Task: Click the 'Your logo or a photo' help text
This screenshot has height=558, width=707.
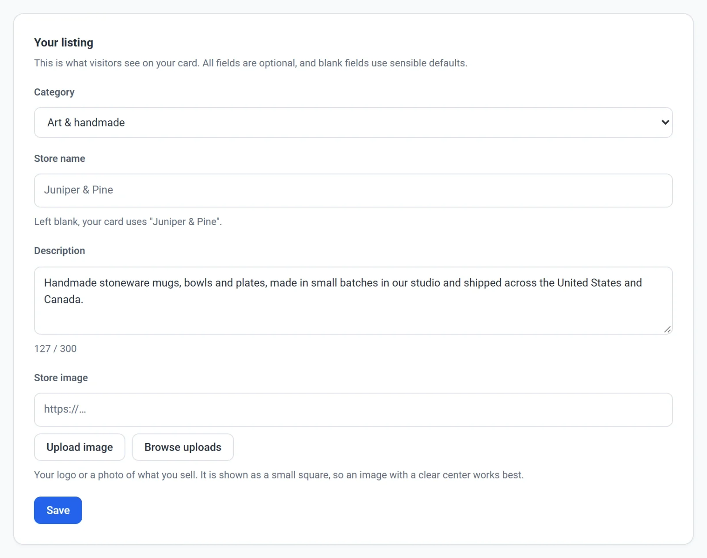Action: coord(279,475)
